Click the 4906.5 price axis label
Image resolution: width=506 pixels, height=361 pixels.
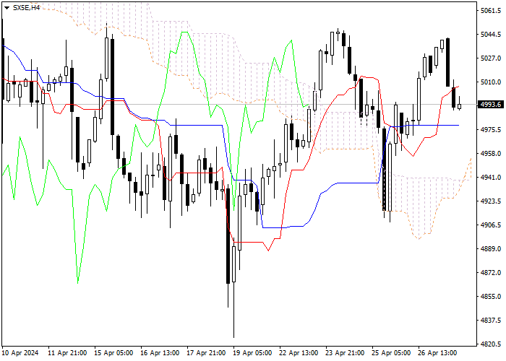491,225
